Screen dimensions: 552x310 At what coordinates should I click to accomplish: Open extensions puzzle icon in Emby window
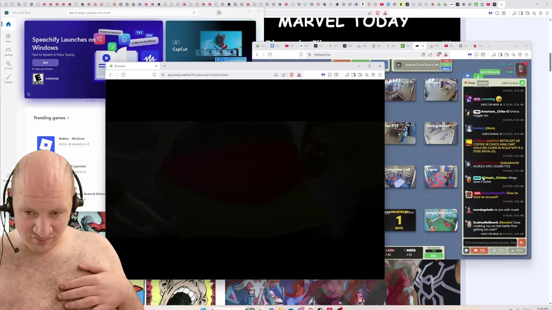(330, 75)
